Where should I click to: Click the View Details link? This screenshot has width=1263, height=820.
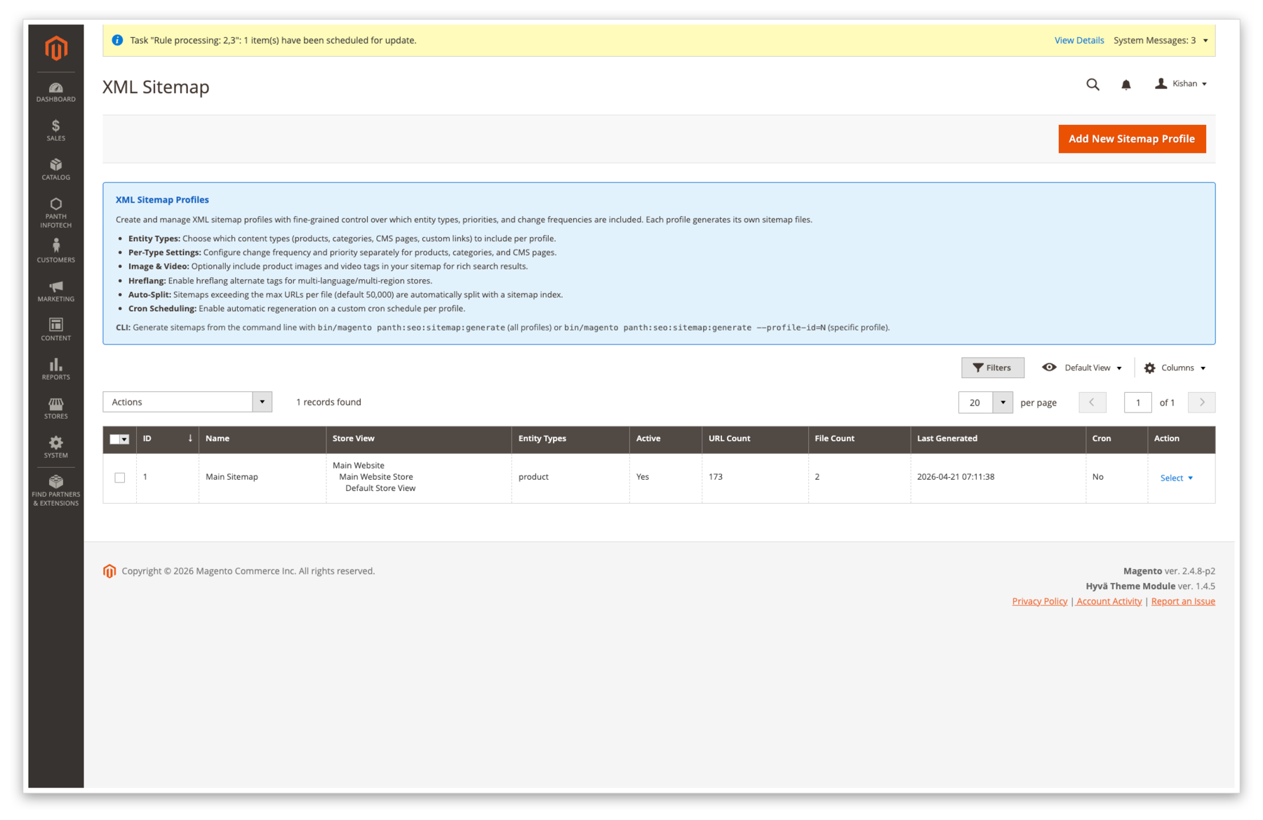coord(1078,41)
